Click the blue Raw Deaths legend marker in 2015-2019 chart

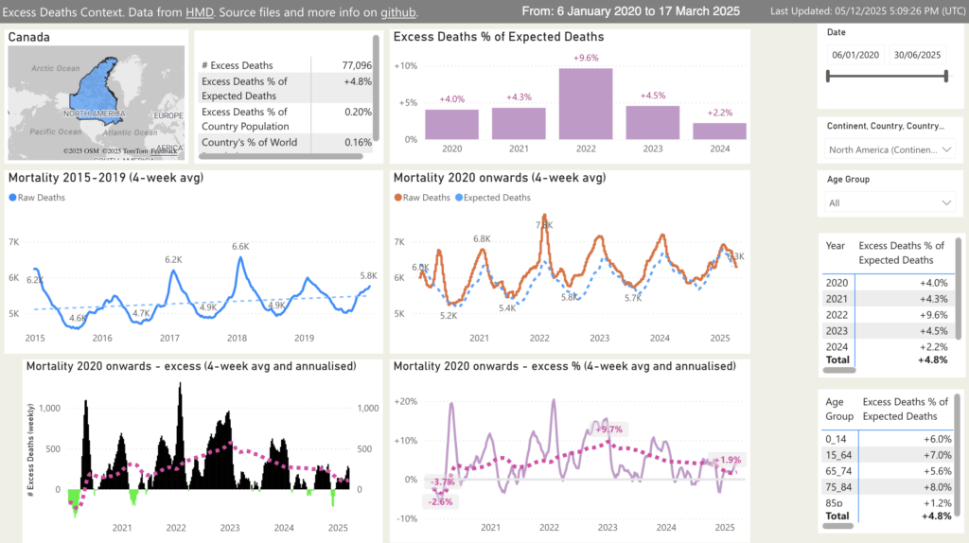[x=13, y=198]
